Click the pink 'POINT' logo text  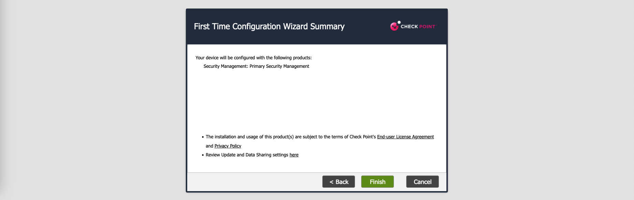427,27
